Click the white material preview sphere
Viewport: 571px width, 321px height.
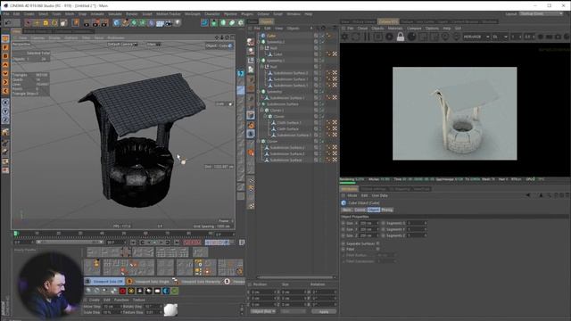pyautogui.click(x=170, y=309)
